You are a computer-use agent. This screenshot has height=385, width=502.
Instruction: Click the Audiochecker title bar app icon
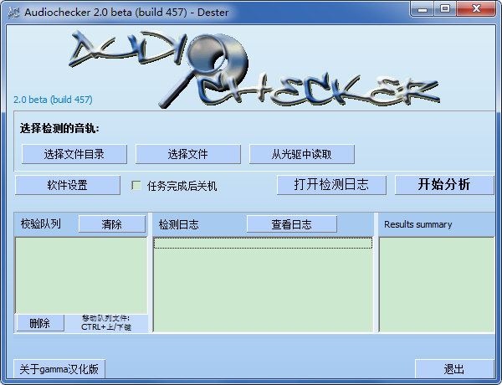(13, 13)
